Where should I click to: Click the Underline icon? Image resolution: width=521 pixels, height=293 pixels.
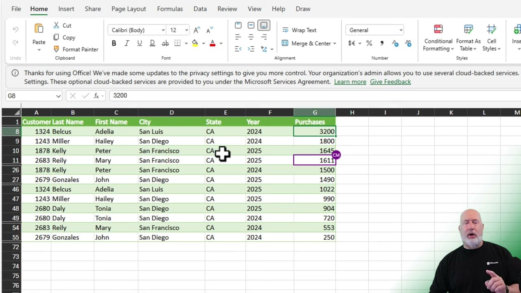(x=139, y=43)
